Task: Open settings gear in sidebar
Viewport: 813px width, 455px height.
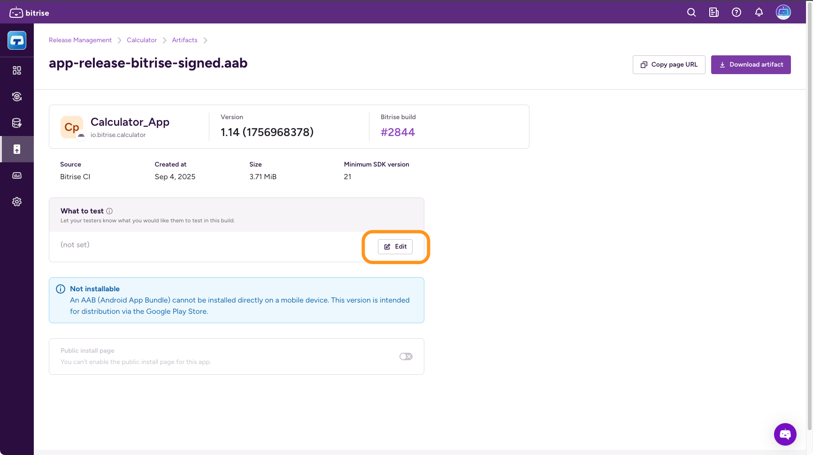Action: [17, 202]
